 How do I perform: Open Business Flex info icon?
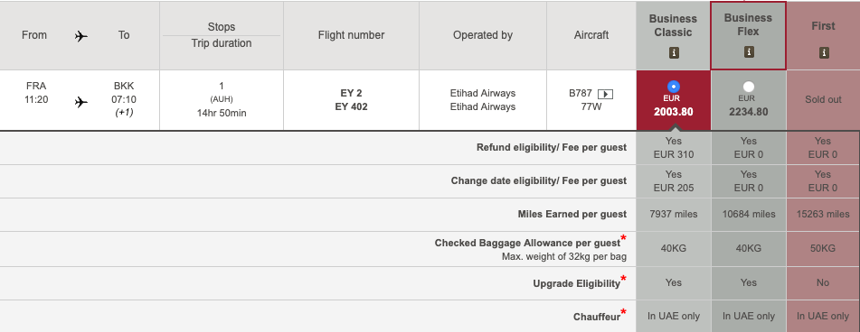pos(749,52)
